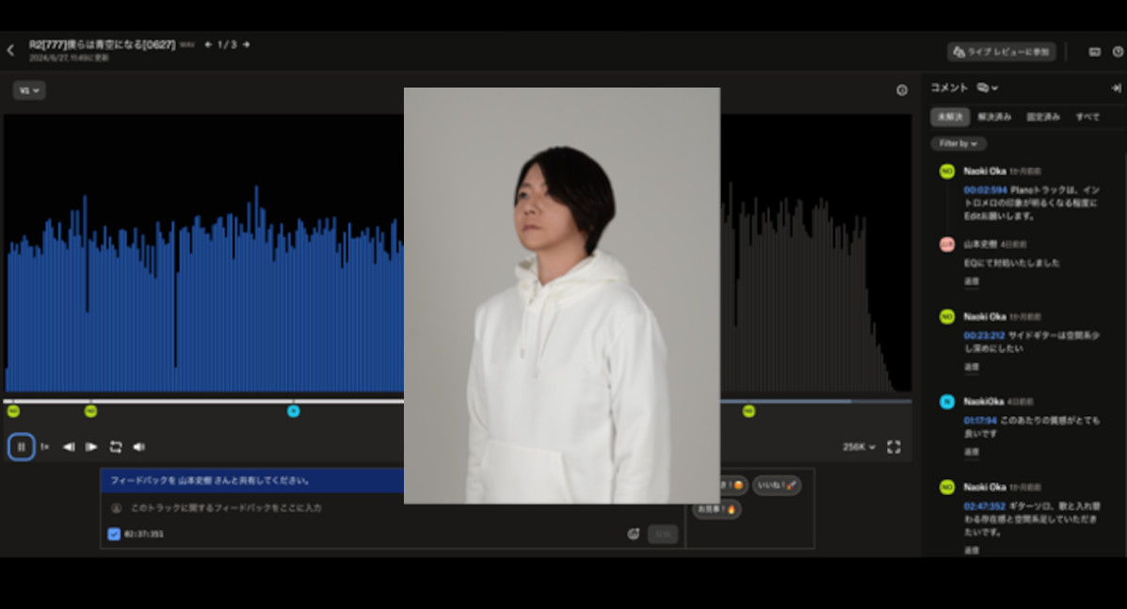1127x609 pixels.
Task: Click the cyan comment marker on the timeline
Action: point(294,411)
